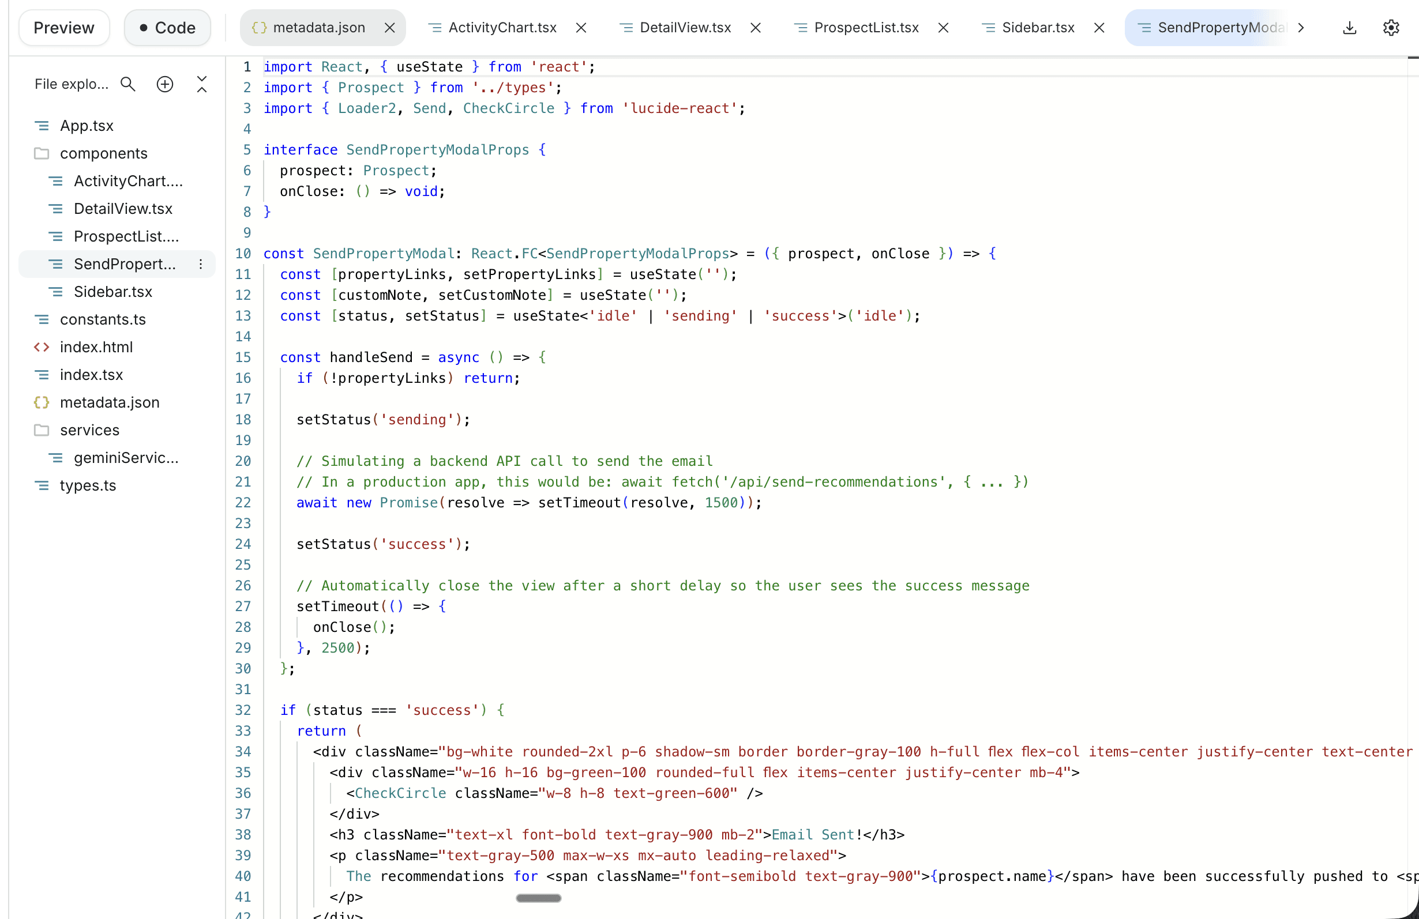Viewport: 1419px width, 919px height.
Task: Open the DetailView.tsx tab
Action: click(685, 28)
